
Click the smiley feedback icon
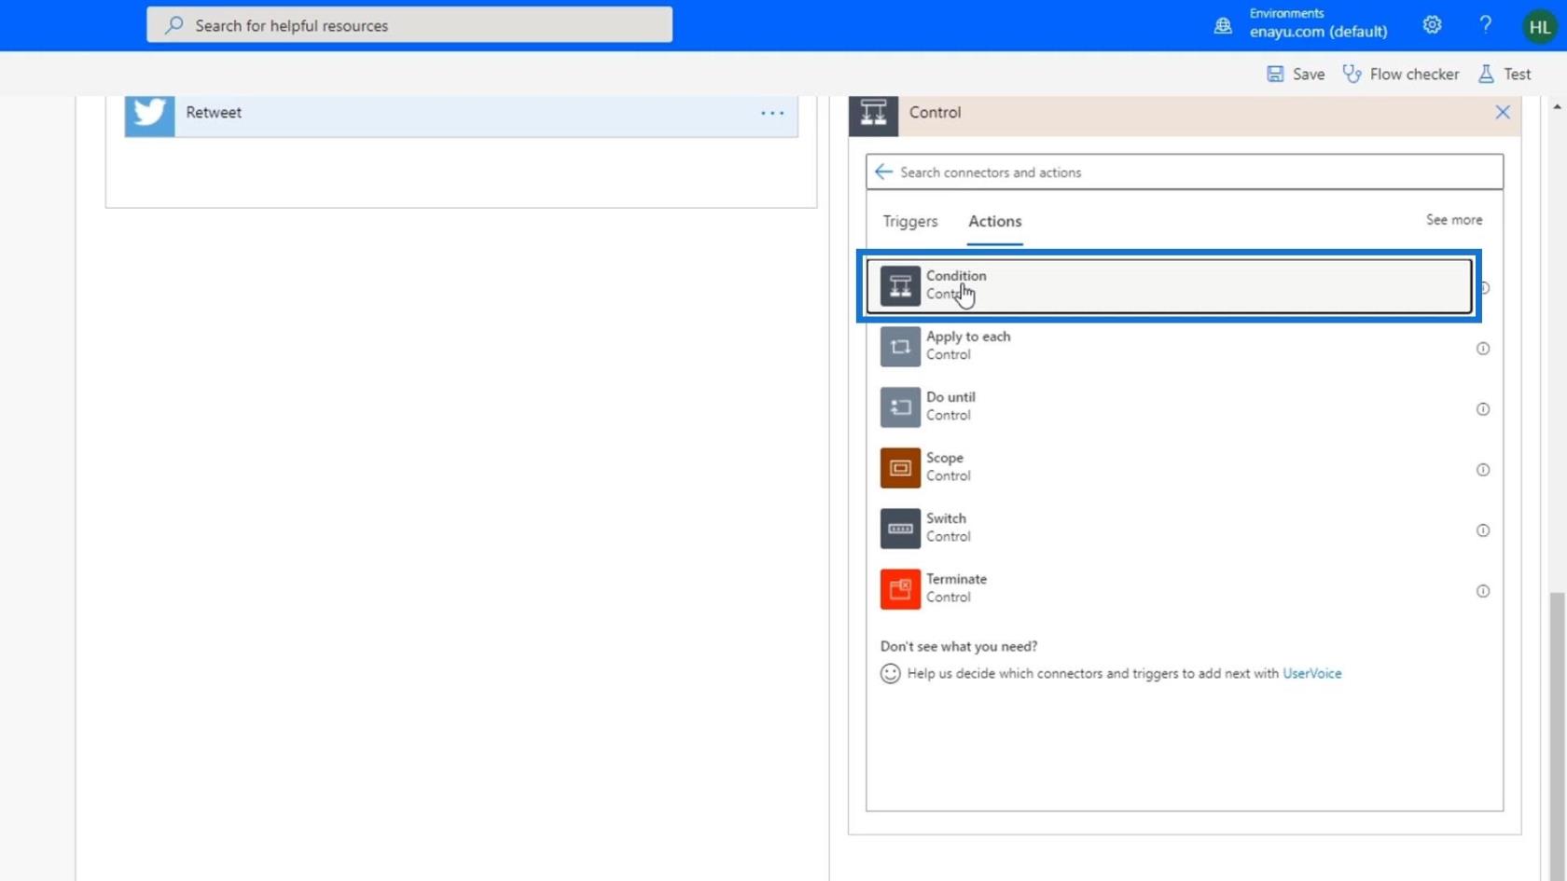coord(891,673)
